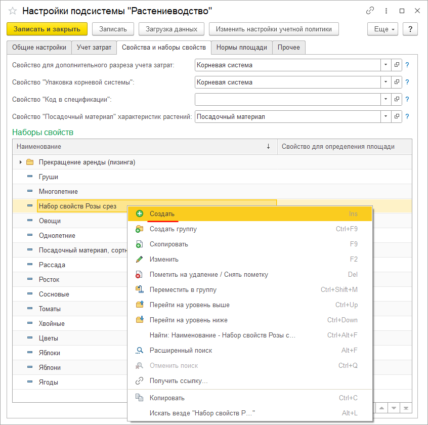Click the Расширенный поиск magnifier icon
This screenshot has width=428, height=425.
pyautogui.click(x=140, y=350)
